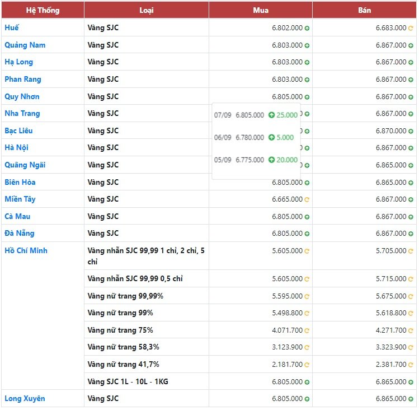419x410 pixels.
Task: Open the Hạ Long link
Action: coord(18,62)
